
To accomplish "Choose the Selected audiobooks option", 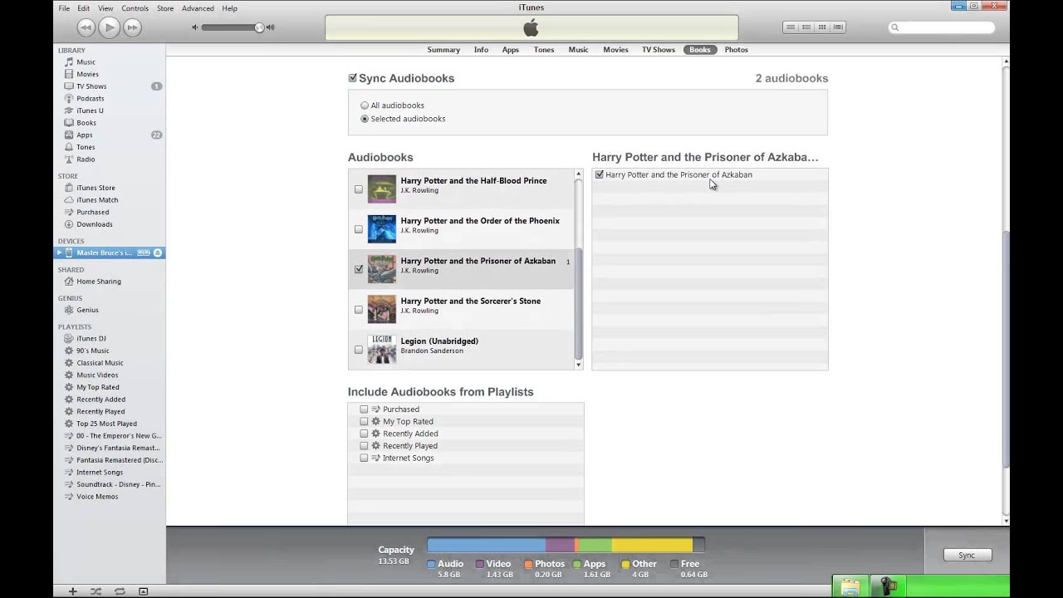I will click(x=365, y=119).
